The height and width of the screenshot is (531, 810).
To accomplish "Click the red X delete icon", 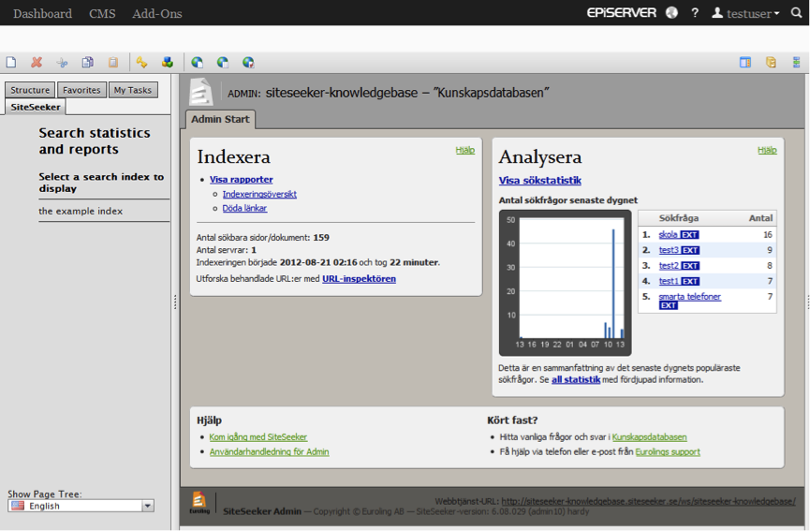I will [x=37, y=63].
